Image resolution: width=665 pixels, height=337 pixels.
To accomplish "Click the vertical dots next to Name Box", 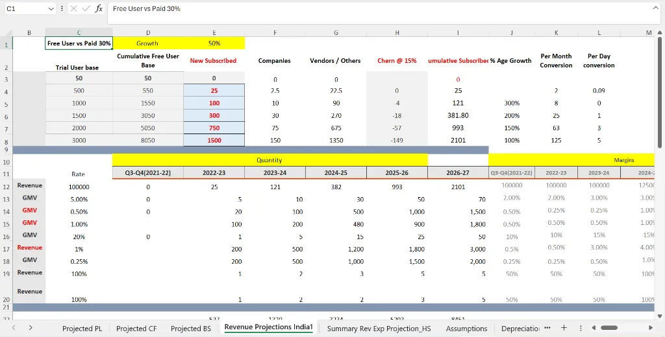I will [62, 9].
